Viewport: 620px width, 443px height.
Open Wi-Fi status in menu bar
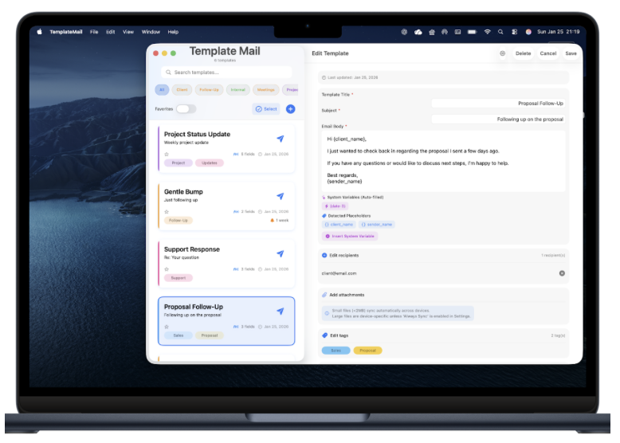(487, 32)
